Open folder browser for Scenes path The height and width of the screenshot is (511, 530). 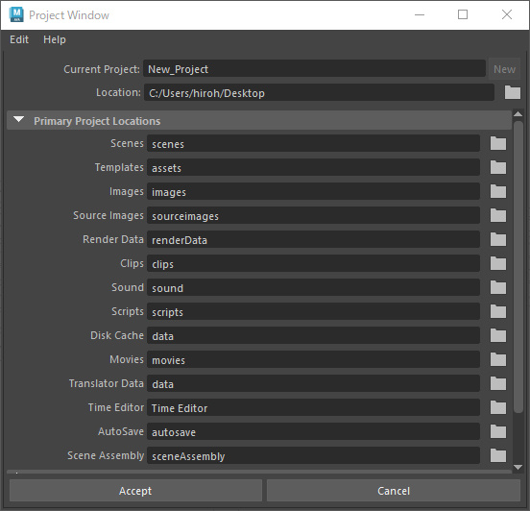tap(498, 143)
